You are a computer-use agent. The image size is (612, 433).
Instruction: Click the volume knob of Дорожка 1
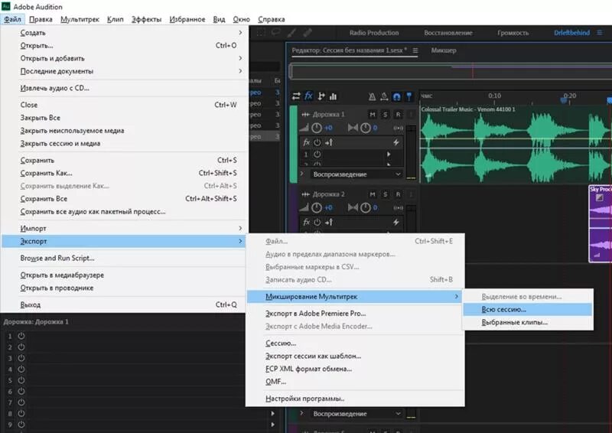(x=317, y=128)
